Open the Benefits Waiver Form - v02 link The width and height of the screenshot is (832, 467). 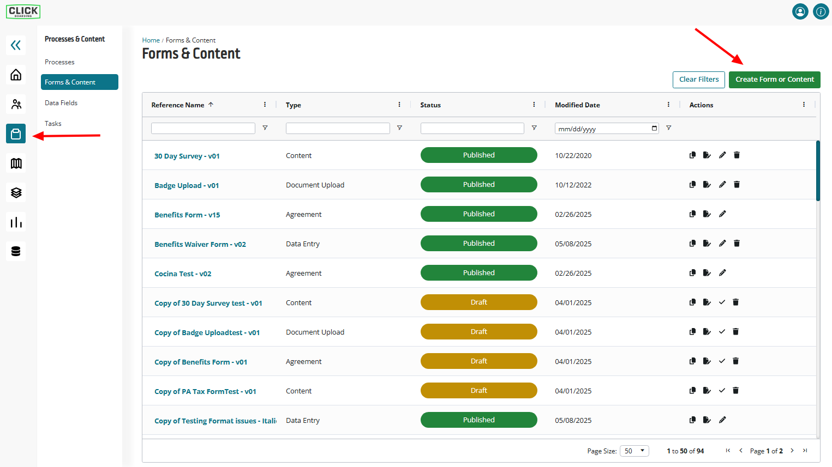point(200,245)
